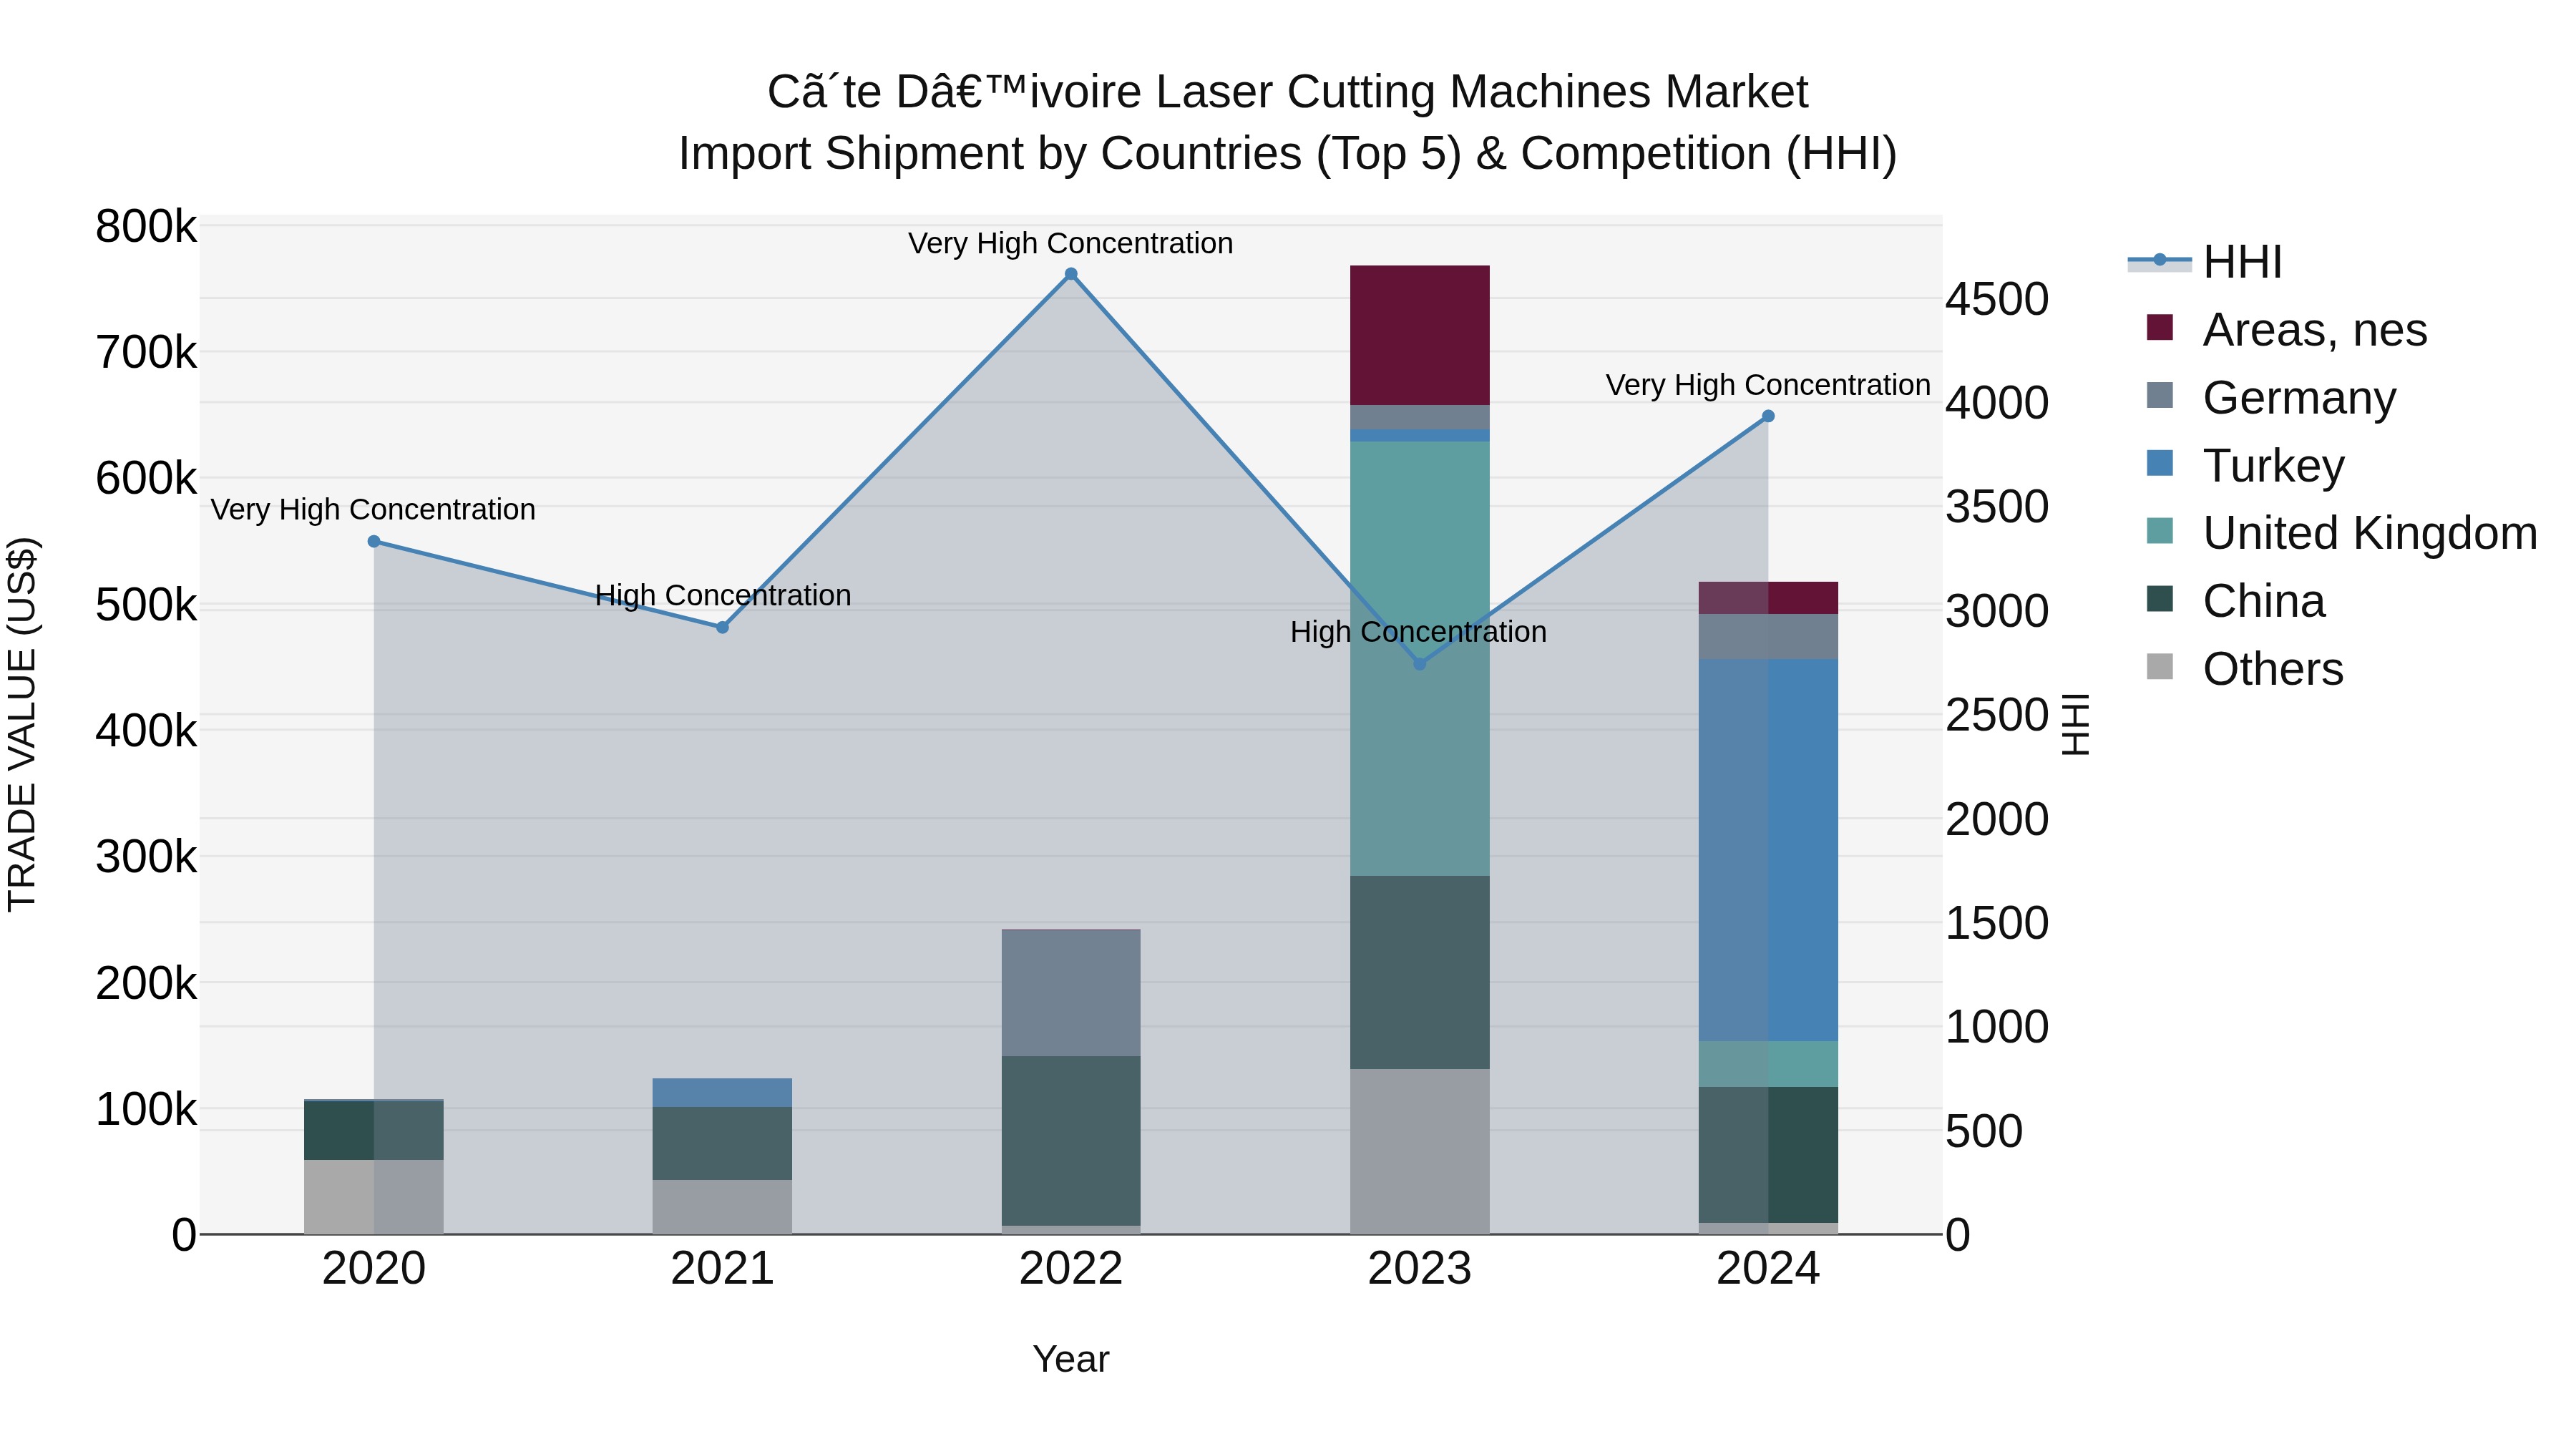
Task: Click the 2024 x-axis label
Action: 1768,1269
